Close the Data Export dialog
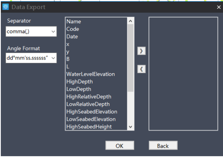223x157 pixels. (x=219, y=7)
